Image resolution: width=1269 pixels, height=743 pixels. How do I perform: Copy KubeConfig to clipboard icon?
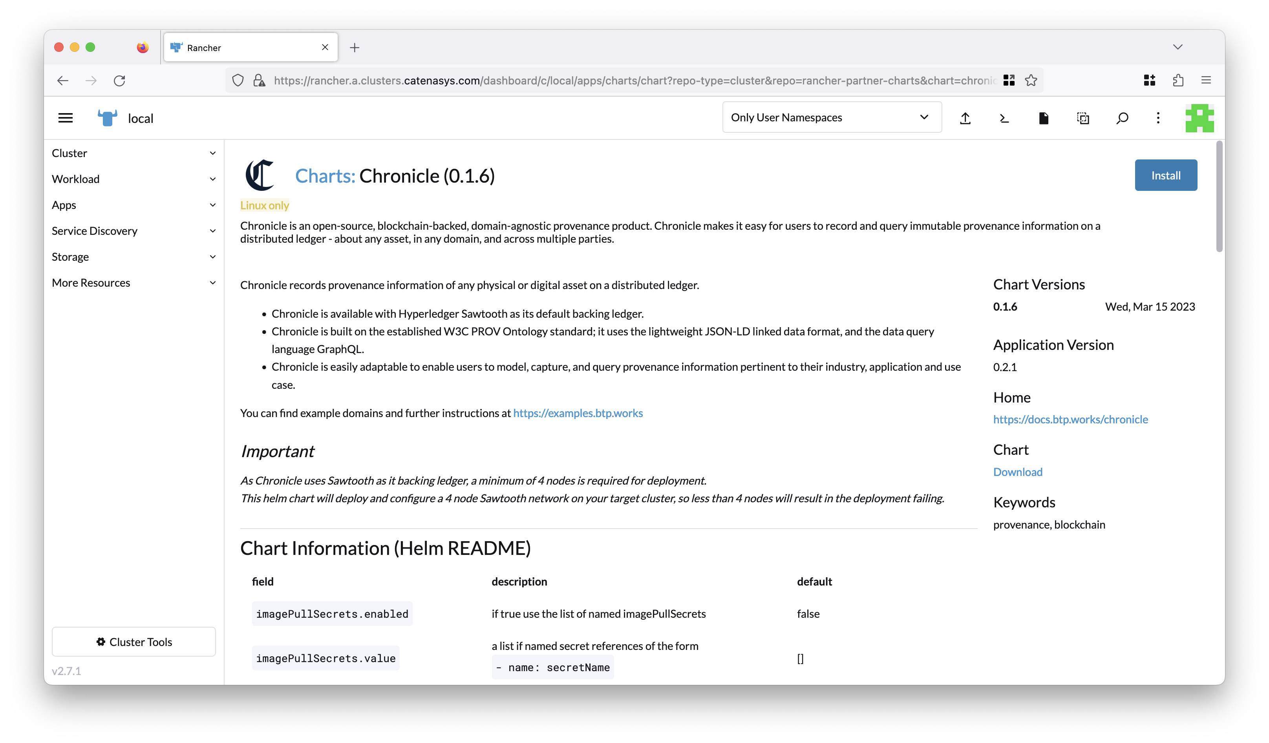click(1082, 118)
